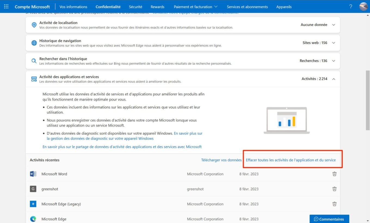The width and height of the screenshot is (370, 223).
Task: Click the greenshot app name
Action: pyautogui.click(x=50, y=189)
